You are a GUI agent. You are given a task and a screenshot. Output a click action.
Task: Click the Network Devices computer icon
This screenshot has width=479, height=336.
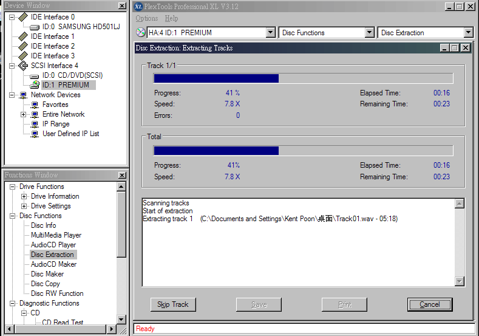click(x=23, y=95)
